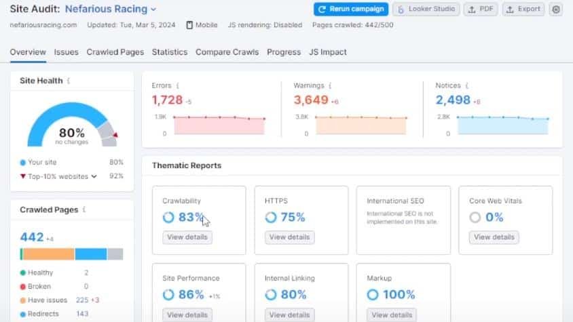Click the 75% HTTPS score
This screenshot has width=573, height=322.
[293, 217]
